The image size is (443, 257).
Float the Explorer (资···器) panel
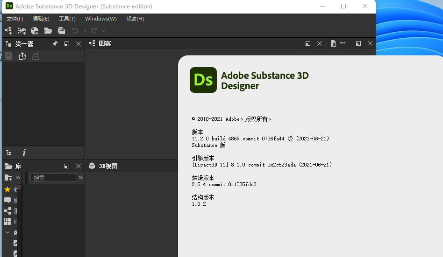[x=67, y=44]
